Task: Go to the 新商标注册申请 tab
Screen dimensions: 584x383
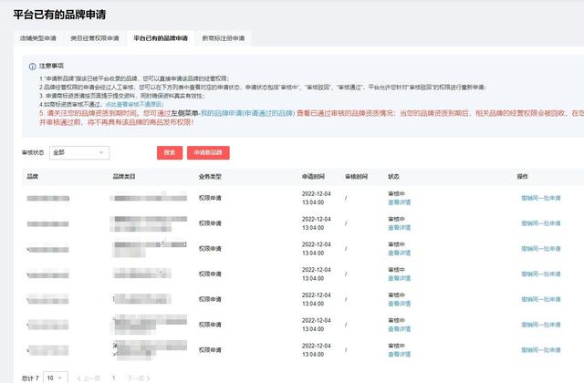Action: coord(224,38)
